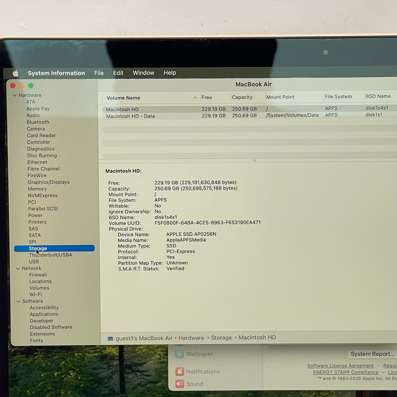Viewport: 397px width, 397px height.
Task: Sort by the Free column header
Action: [x=207, y=98]
